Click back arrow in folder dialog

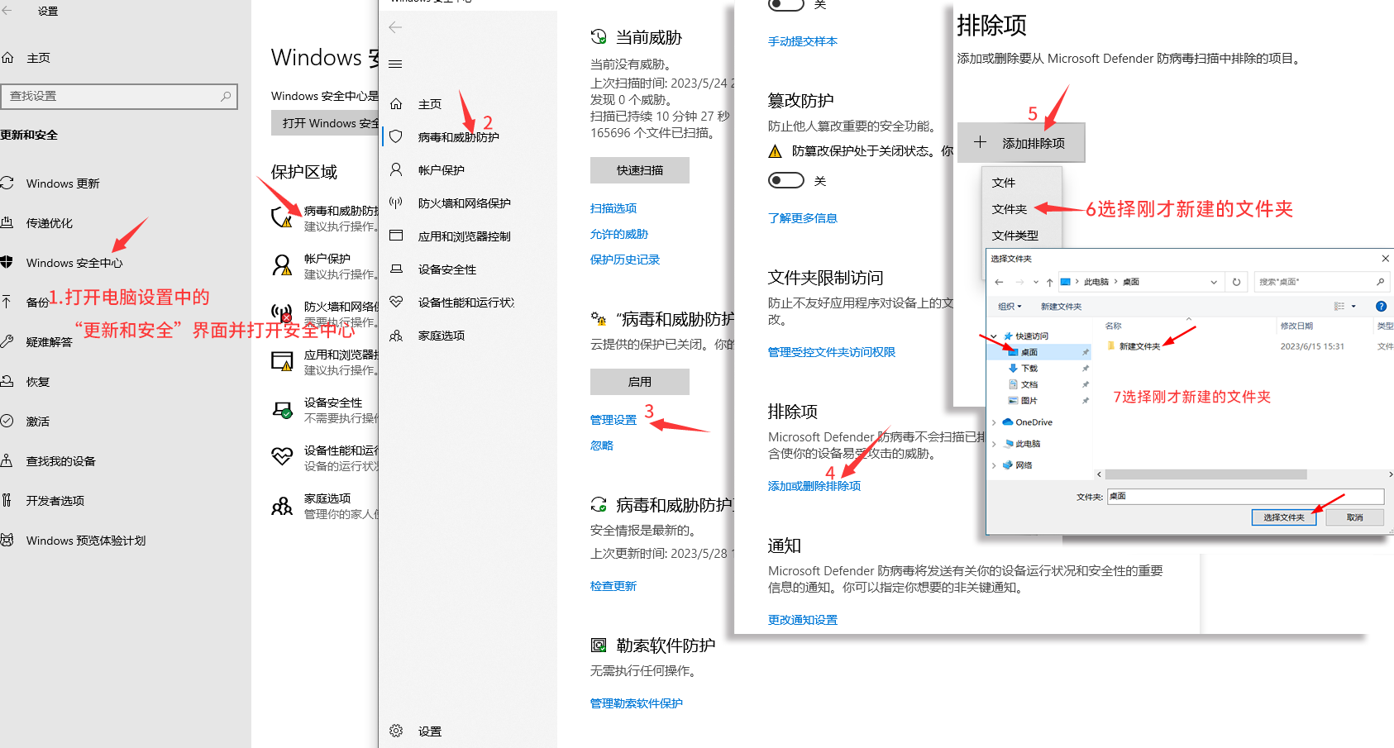tap(999, 282)
